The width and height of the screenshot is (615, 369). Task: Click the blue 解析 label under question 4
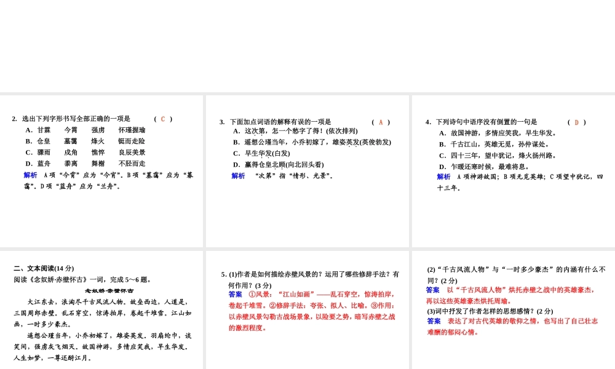pos(444,177)
